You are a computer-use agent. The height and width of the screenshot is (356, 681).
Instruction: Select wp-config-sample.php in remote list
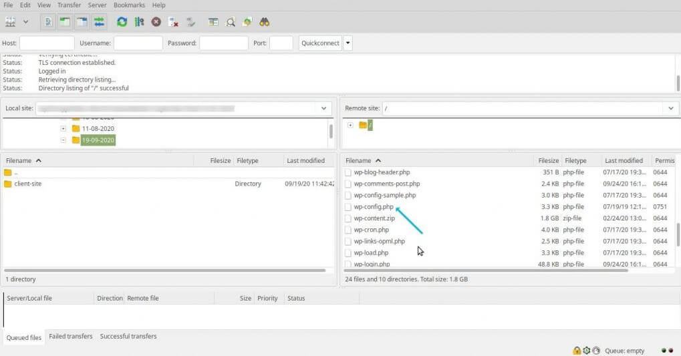(x=385, y=195)
